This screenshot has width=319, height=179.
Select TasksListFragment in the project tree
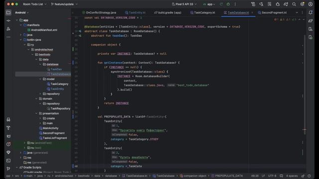[x=53, y=138]
